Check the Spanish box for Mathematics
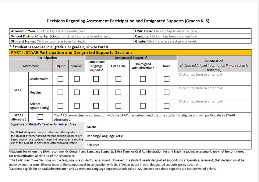Viewport: 259px width, 182px height. pyautogui.click(x=77, y=79)
